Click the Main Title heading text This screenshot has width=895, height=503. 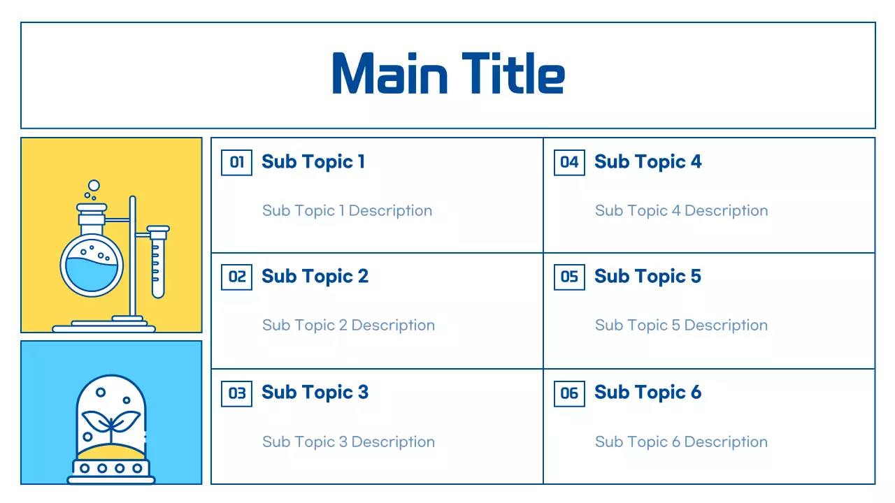[x=448, y=74]
